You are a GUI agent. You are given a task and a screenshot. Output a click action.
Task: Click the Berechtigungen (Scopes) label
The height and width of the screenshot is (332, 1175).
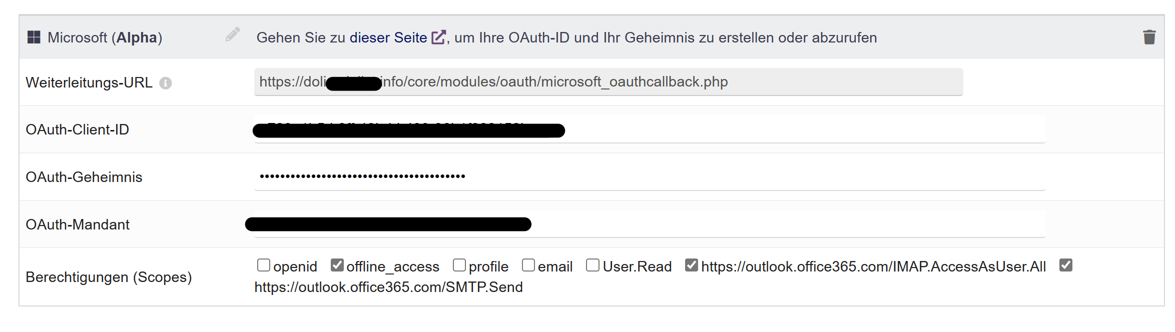pyautogui.click(x=109, y=277)
